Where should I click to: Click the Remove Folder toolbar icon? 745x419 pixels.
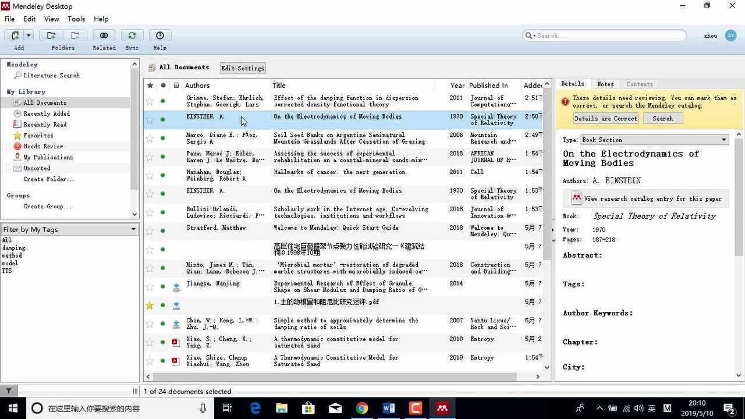(75, 35)
